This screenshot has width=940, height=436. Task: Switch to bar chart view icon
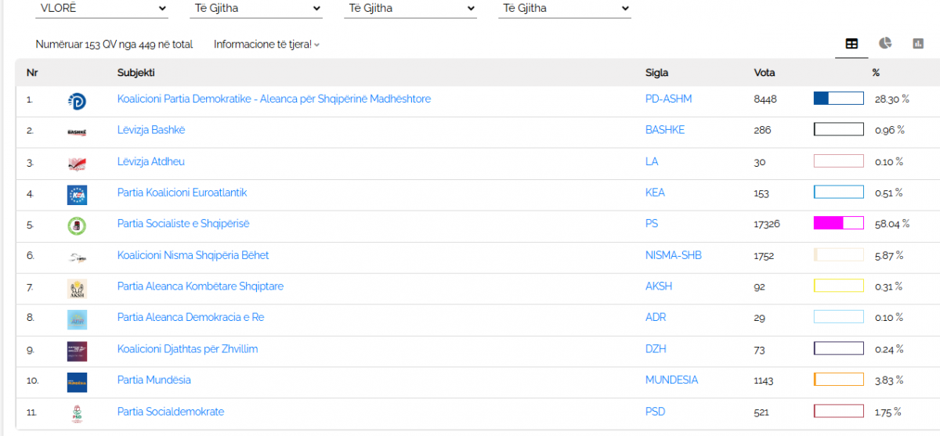(x=918, y=44)
